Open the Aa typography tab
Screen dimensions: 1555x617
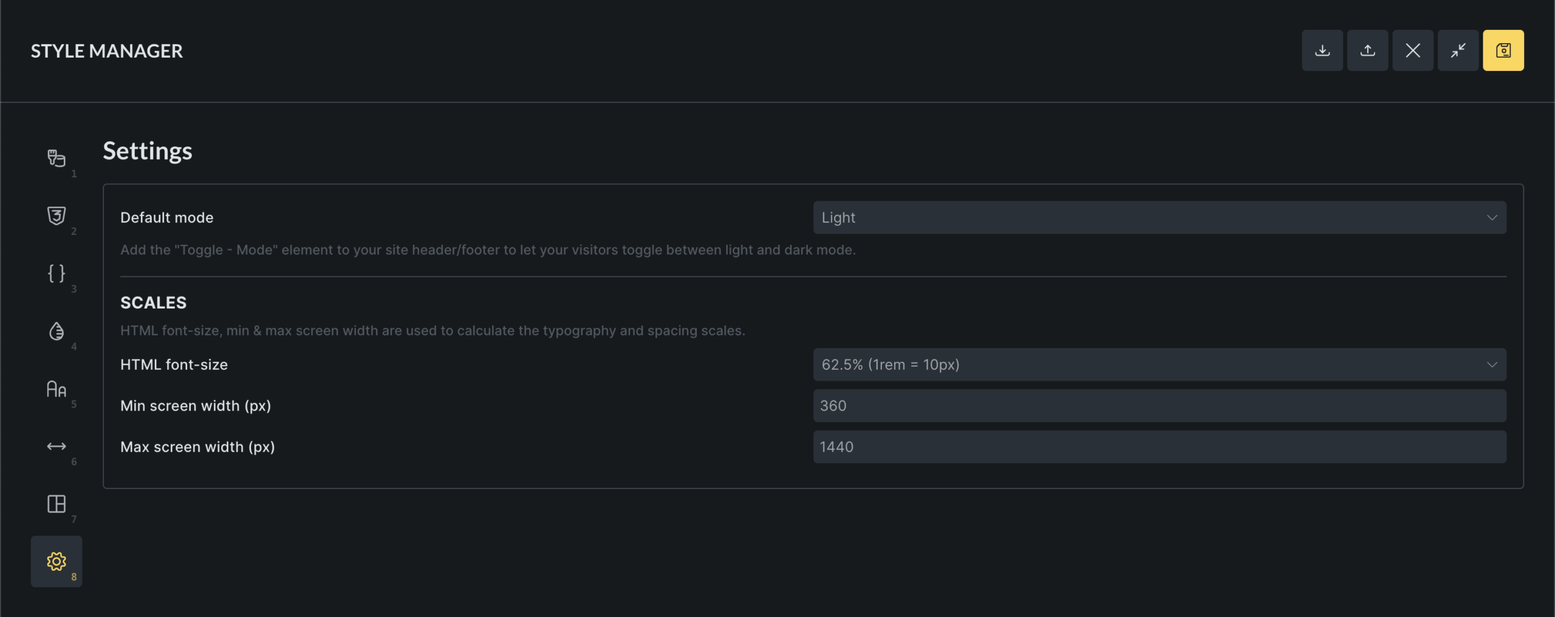[56, 389]
